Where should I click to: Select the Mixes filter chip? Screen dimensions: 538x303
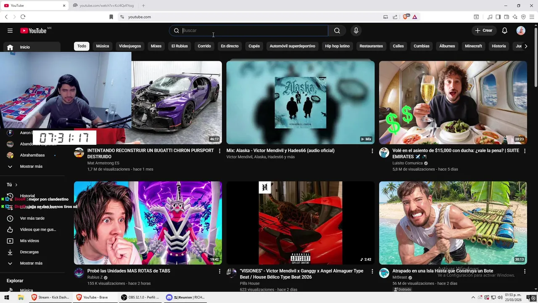click(x=156, y=46)
